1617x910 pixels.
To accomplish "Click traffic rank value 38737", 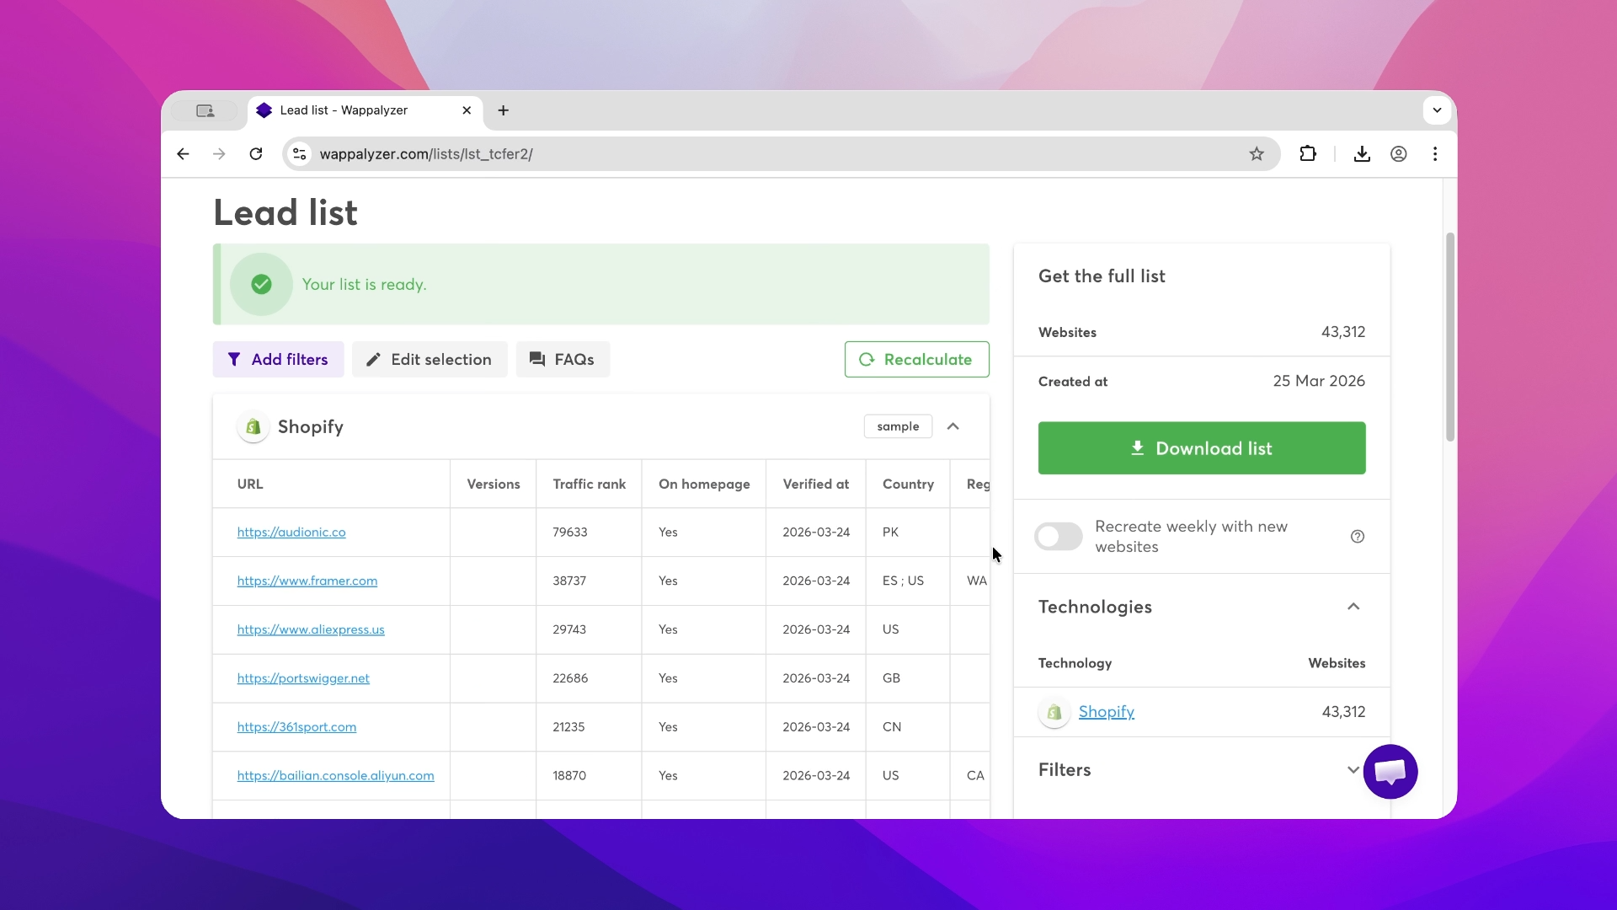I will tap(569, 581).
